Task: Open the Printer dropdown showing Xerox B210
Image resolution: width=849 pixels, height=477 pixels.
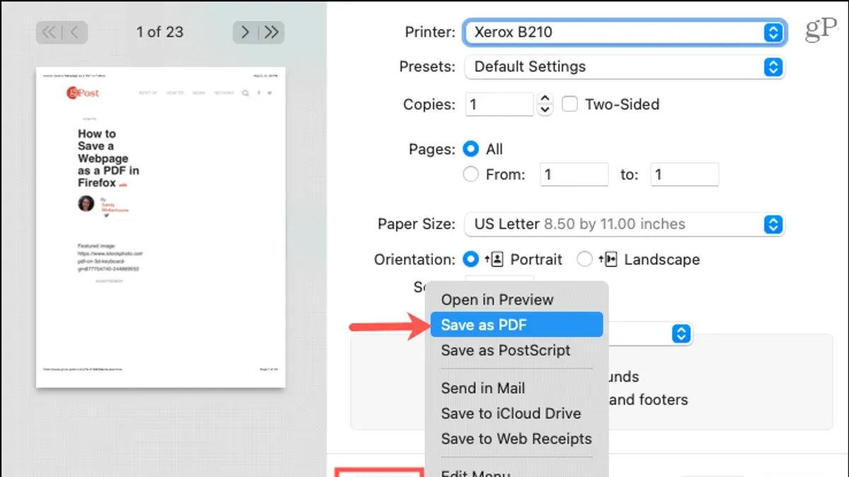Action: click(624, 32)
